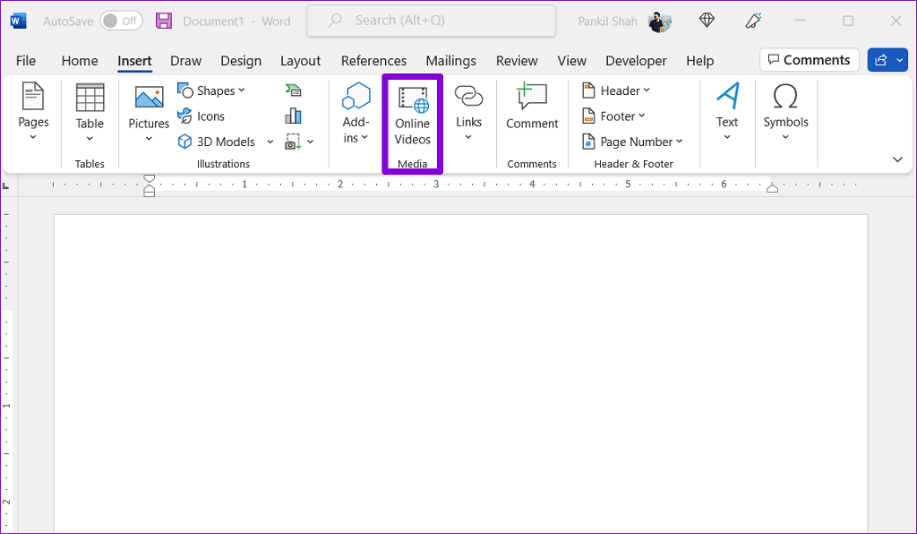Click the Save icon in title bar
The height and width of the screenshot is (534, 917).
[164, 21]
